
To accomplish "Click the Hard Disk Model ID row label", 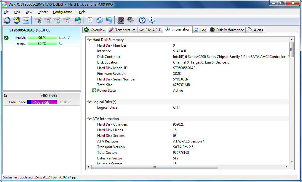I will [112, 68].
